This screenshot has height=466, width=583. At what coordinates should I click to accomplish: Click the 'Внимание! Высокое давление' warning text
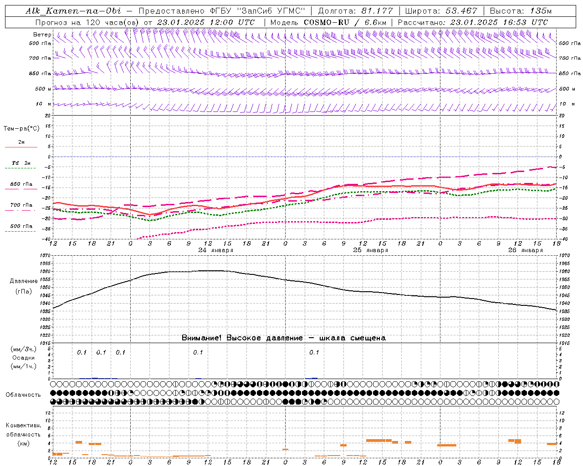click(242, 338)
